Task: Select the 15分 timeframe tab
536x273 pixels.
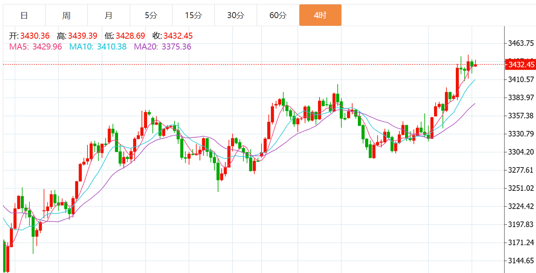Action: click(x=193, y=15)
